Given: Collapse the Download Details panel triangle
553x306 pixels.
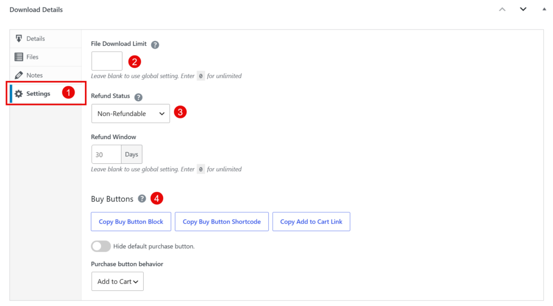Looking at the screenshot, I should click(544, 9).
